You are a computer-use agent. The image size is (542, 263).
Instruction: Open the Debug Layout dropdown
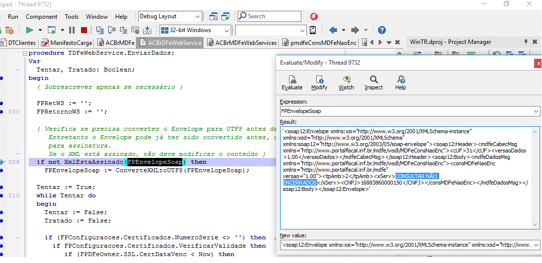pos(197,16)
